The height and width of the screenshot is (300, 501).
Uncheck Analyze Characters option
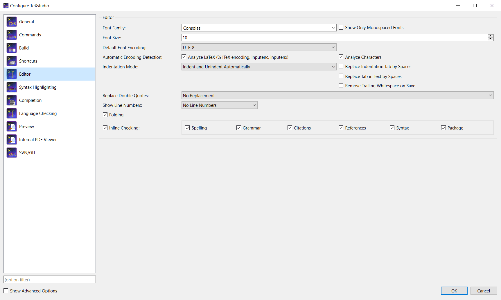click(341, 57)
